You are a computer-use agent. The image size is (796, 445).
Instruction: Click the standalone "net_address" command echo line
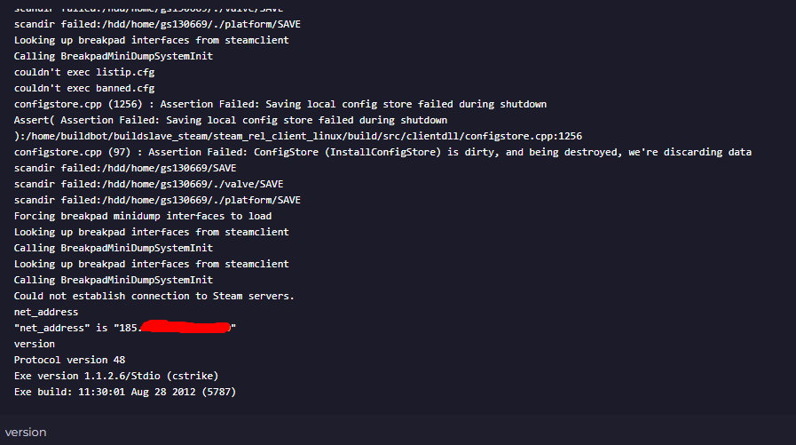(x=46, y=312)
